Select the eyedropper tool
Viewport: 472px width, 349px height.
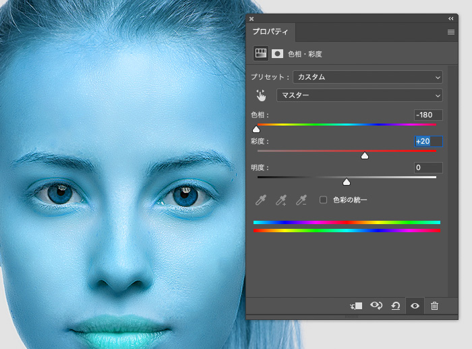click(260, 200)
